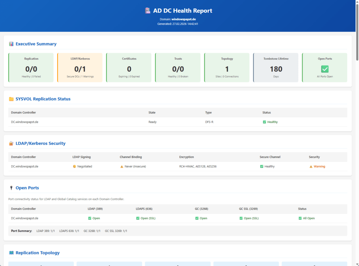Viewport: 359px width, 266px height.
Task: Expand the Tombstone Lifetime summary card
Action: [276, 68]
